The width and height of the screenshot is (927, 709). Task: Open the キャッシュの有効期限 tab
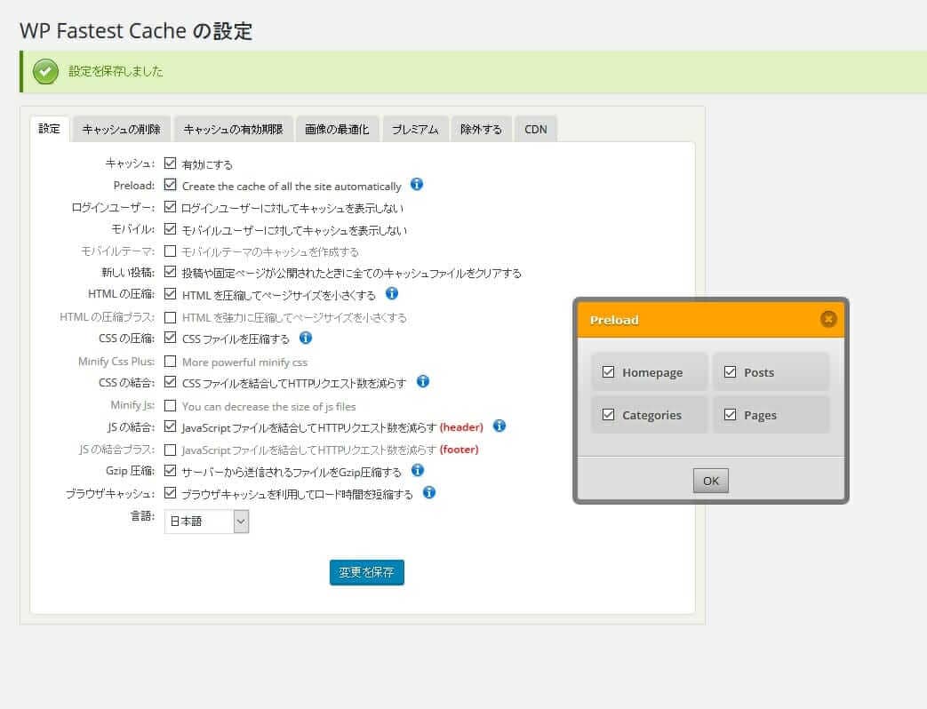coord(233,129)
